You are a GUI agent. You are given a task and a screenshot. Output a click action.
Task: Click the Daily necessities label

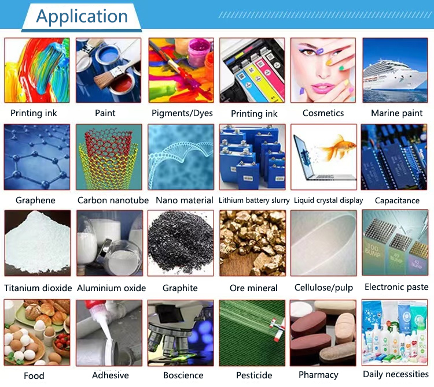(x=396, y=374)
